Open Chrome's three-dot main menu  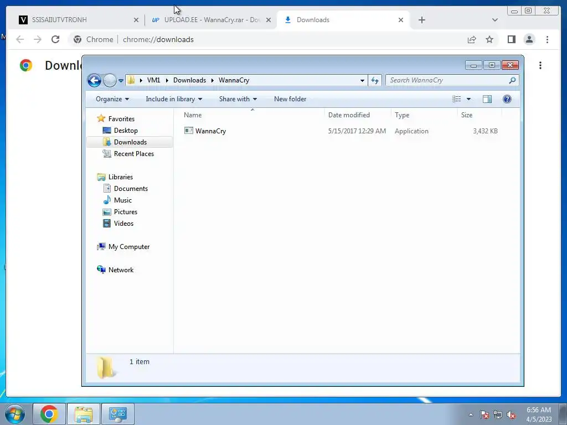point(547,39)
